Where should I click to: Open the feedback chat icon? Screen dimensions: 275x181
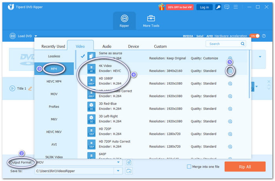[x=227, y=7]
